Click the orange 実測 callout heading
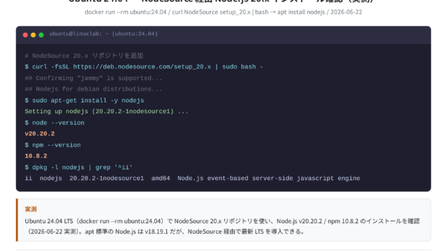The width and height of the screenshot is (447, 251). coord(31,209)
